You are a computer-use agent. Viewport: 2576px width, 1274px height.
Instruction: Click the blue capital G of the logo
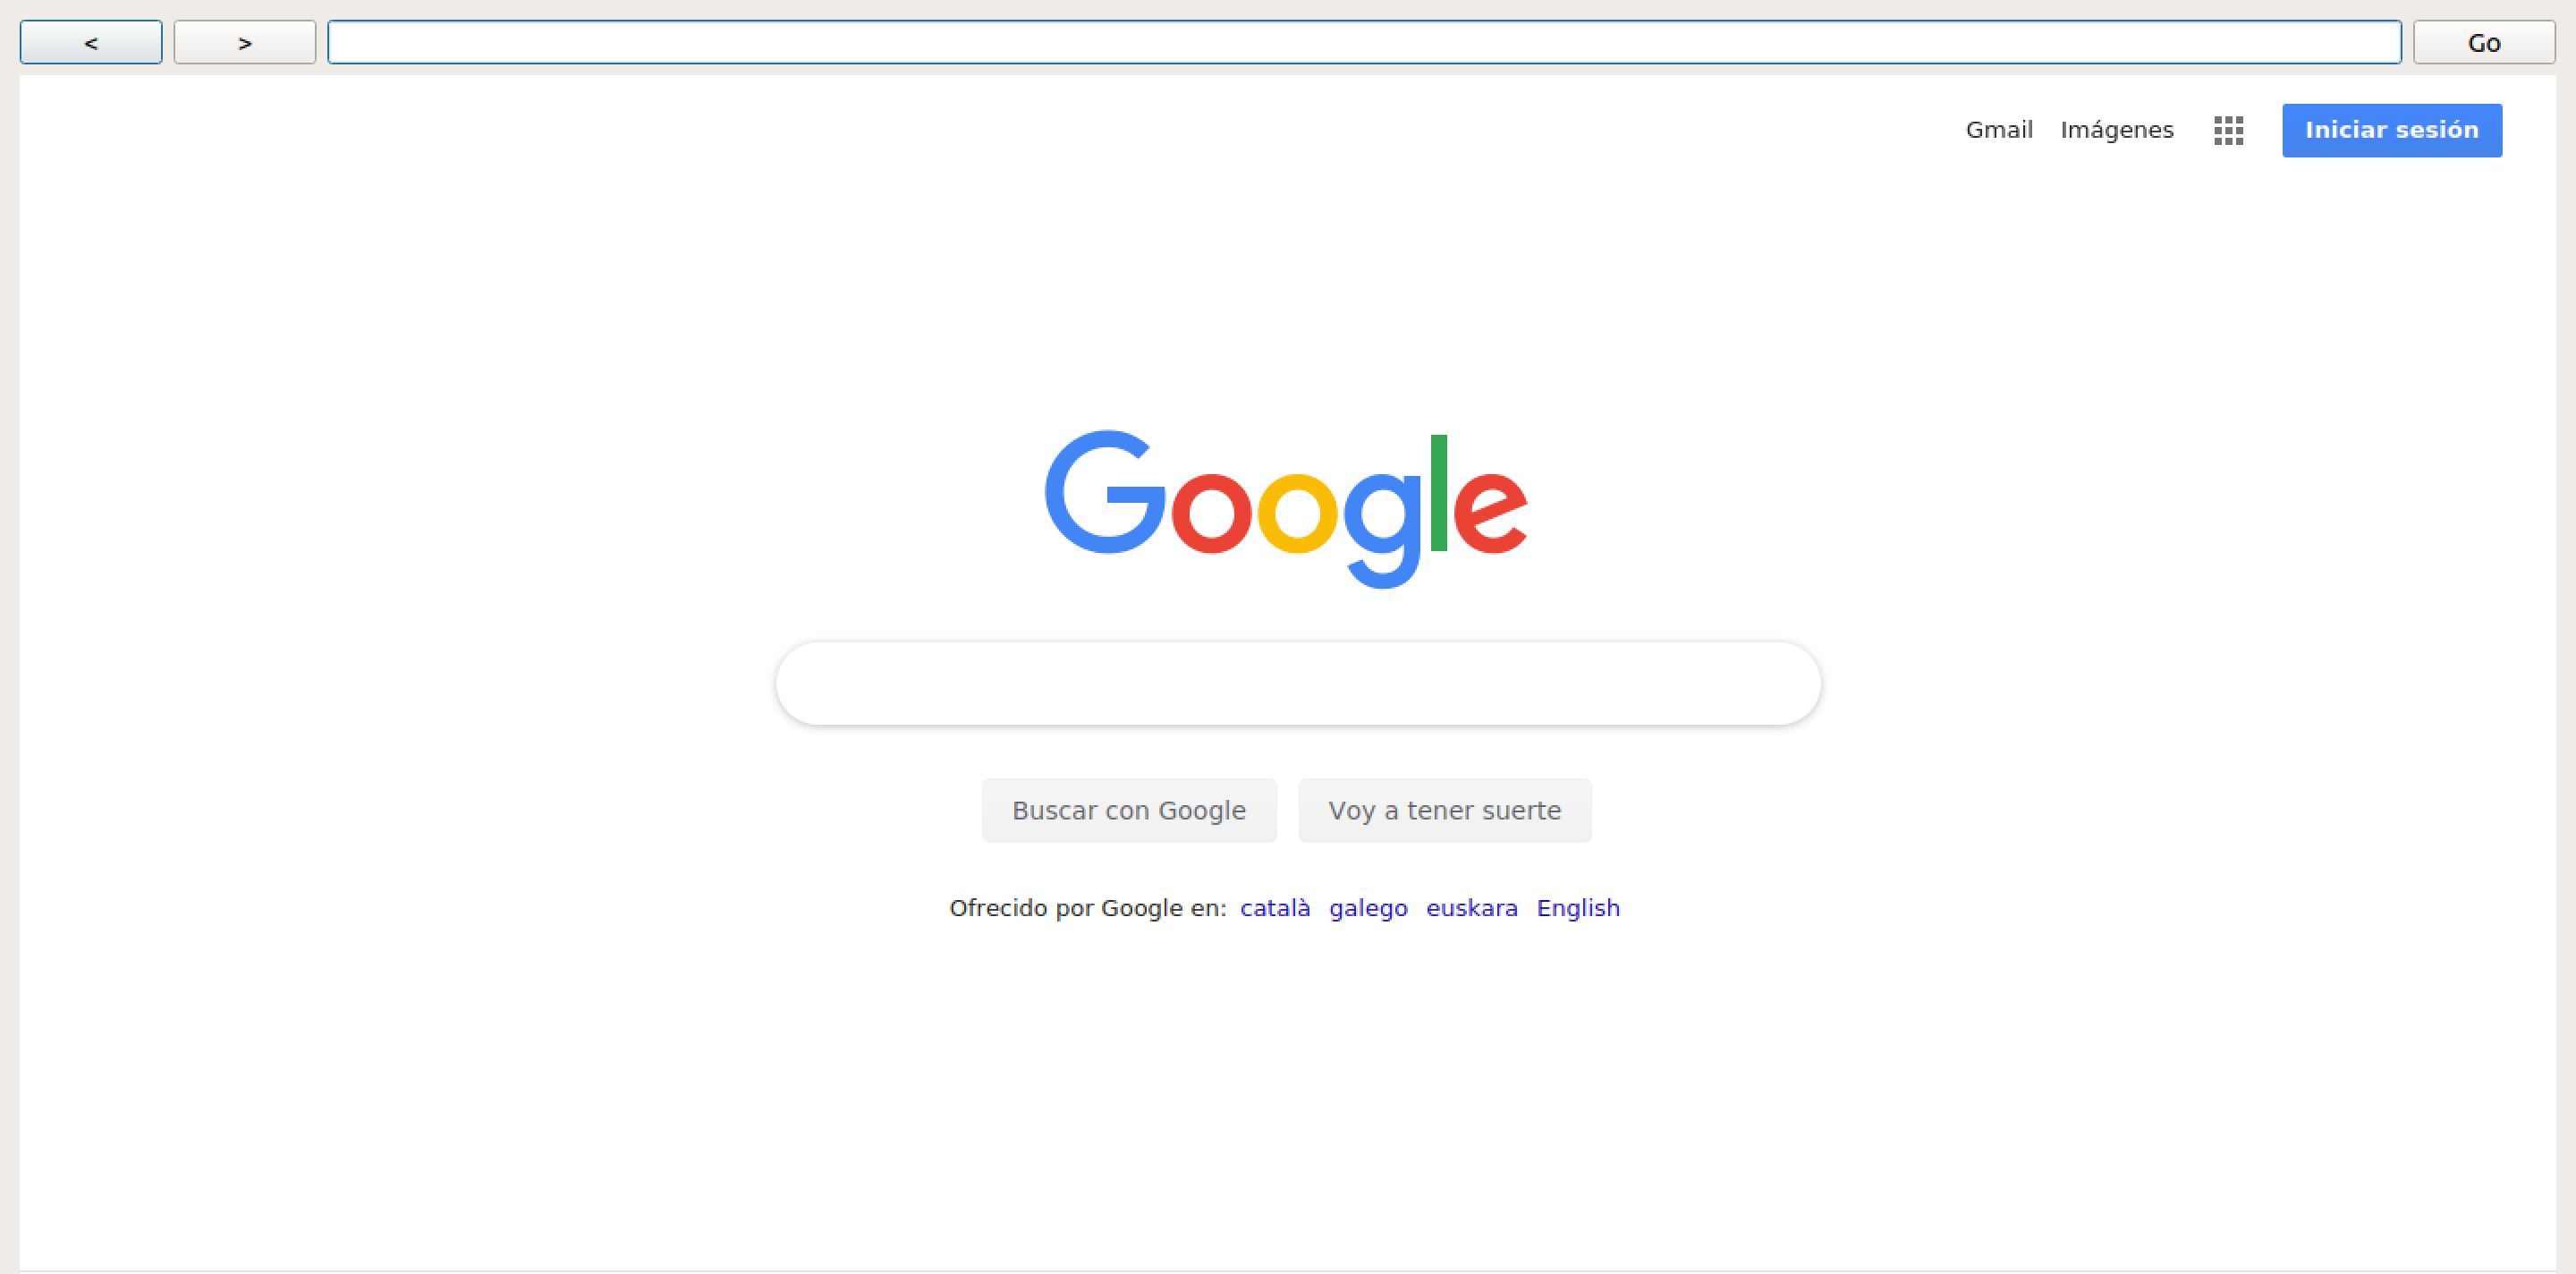(1105, 492)
